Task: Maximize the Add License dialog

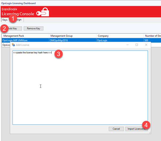Action: [137, 45]
